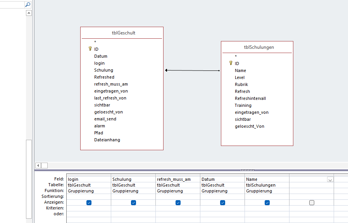The image size is (348, 223).
Task: Select the Pfad field in tblGeschult
Action: (x=98, y=133)
